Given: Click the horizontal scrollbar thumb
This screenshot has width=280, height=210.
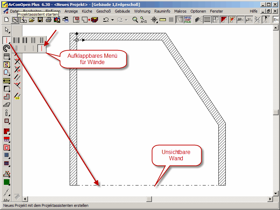Looking at the screenshot, I should [149, 199].
